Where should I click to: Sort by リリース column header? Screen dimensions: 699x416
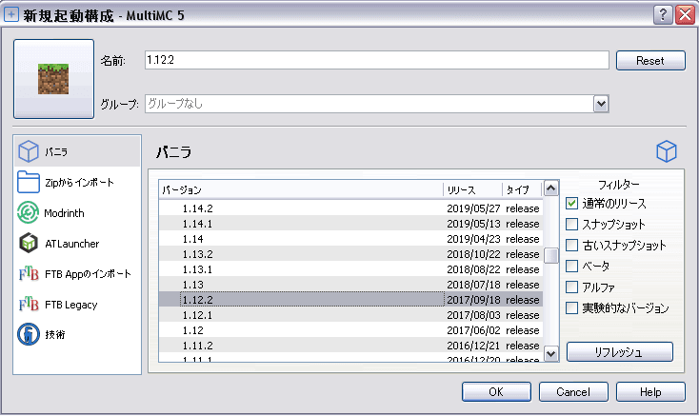click(472, 190)
